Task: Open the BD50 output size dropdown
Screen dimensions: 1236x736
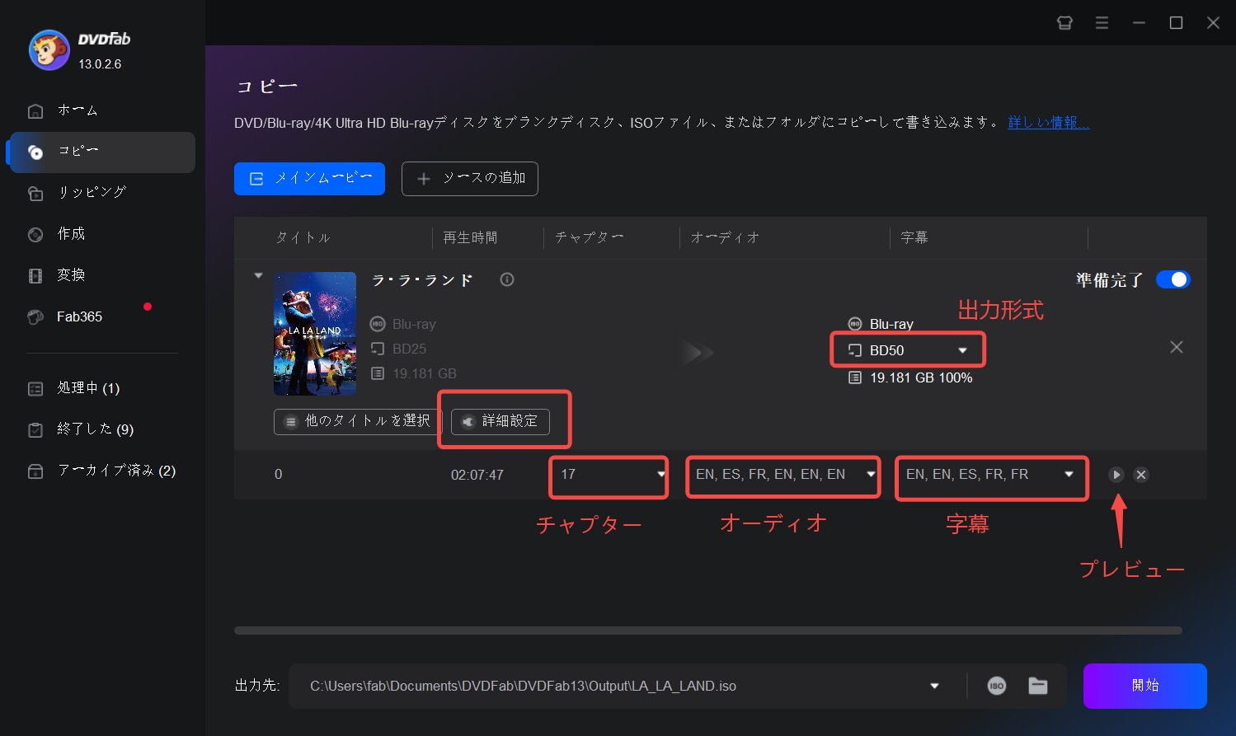Action: (907, 350)
